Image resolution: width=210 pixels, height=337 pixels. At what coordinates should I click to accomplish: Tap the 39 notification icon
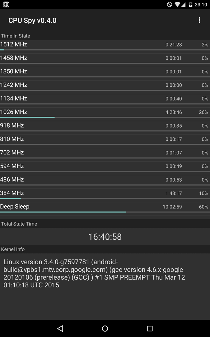pyautogui.click(x=6, y=4)
